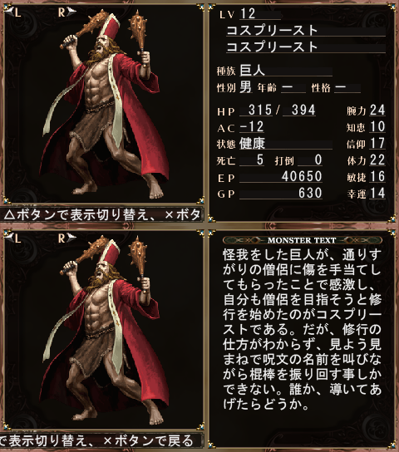Click the L arrow in the lower portrait
The height and width of the screenshot is (452, 399).
point(13,238)
